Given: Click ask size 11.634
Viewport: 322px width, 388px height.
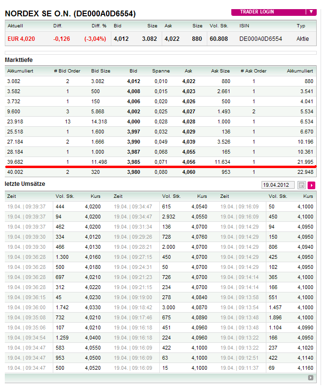Looking at the screenshot, I should (x=222, y=162).
